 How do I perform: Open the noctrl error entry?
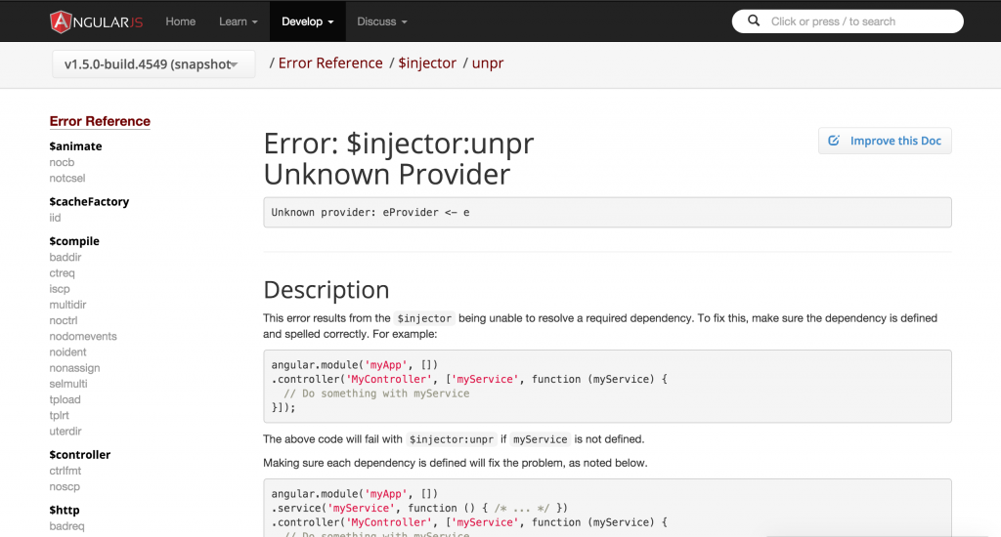(x=64, y=321)
